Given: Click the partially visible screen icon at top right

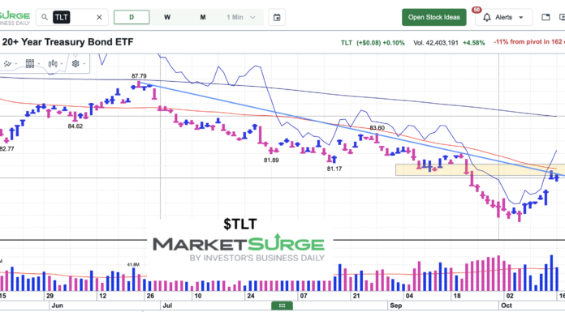Looking at the screenshot, I should pyautogui.click(x=562, y=17).
